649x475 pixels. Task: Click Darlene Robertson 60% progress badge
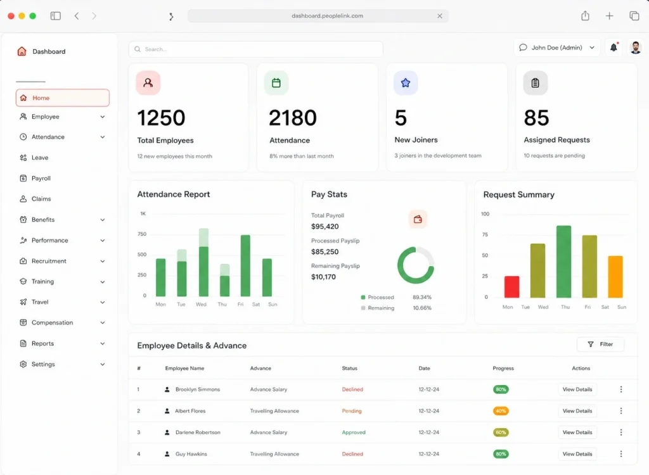(x=501, y=433)
